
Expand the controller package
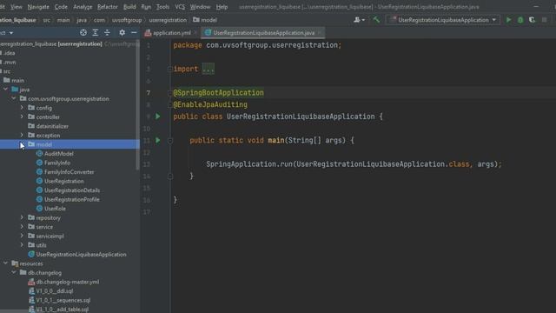tap(22, 117)
